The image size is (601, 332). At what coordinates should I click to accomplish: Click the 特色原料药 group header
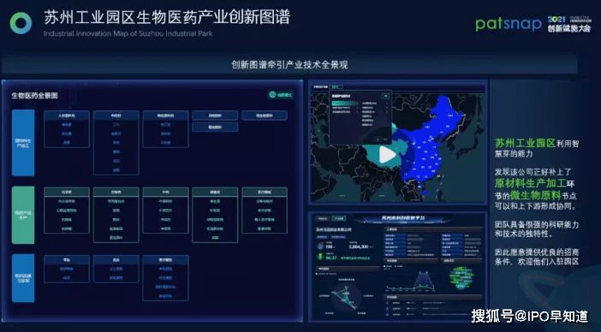(x=165, y=116)
